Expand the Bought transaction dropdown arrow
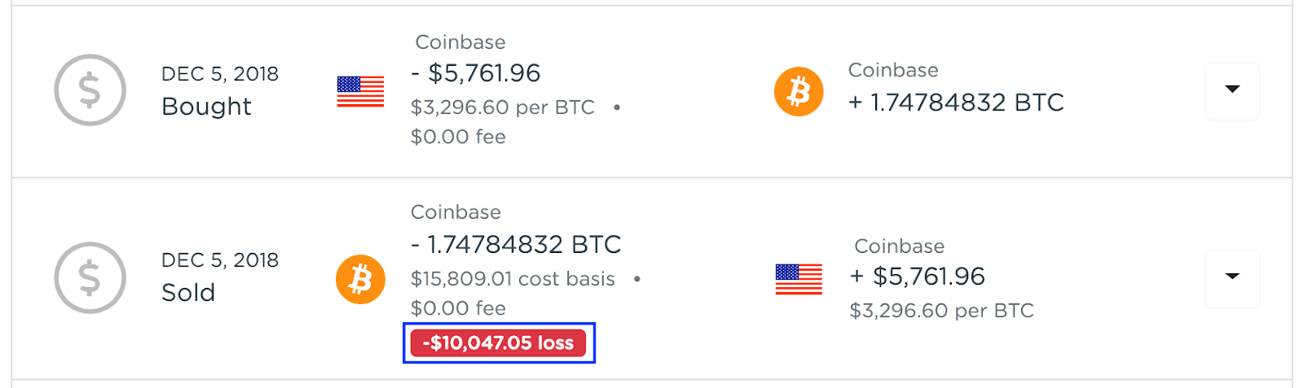The image size is (1304, 388). 1231,89
